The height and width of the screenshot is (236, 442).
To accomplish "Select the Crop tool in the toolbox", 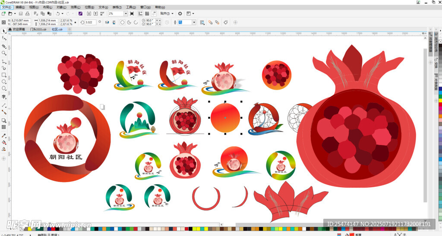I will (x=4, y=46).
